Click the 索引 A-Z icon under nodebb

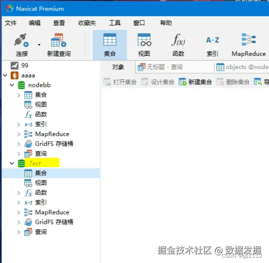point(28,124)
